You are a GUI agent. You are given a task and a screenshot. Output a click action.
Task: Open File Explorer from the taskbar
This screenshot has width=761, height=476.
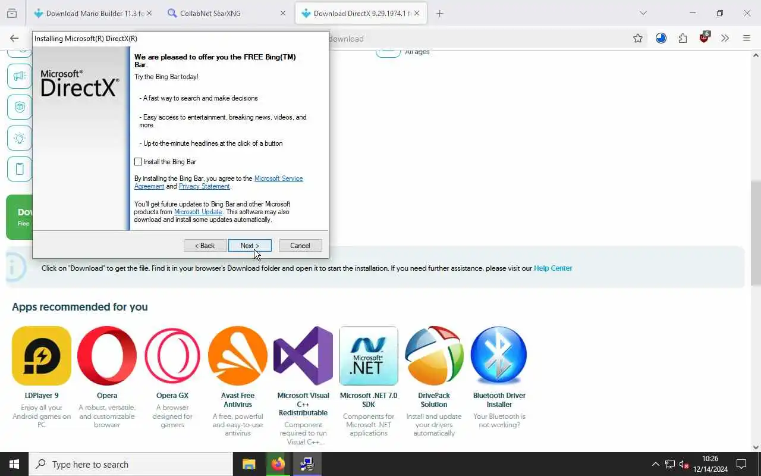249,464
